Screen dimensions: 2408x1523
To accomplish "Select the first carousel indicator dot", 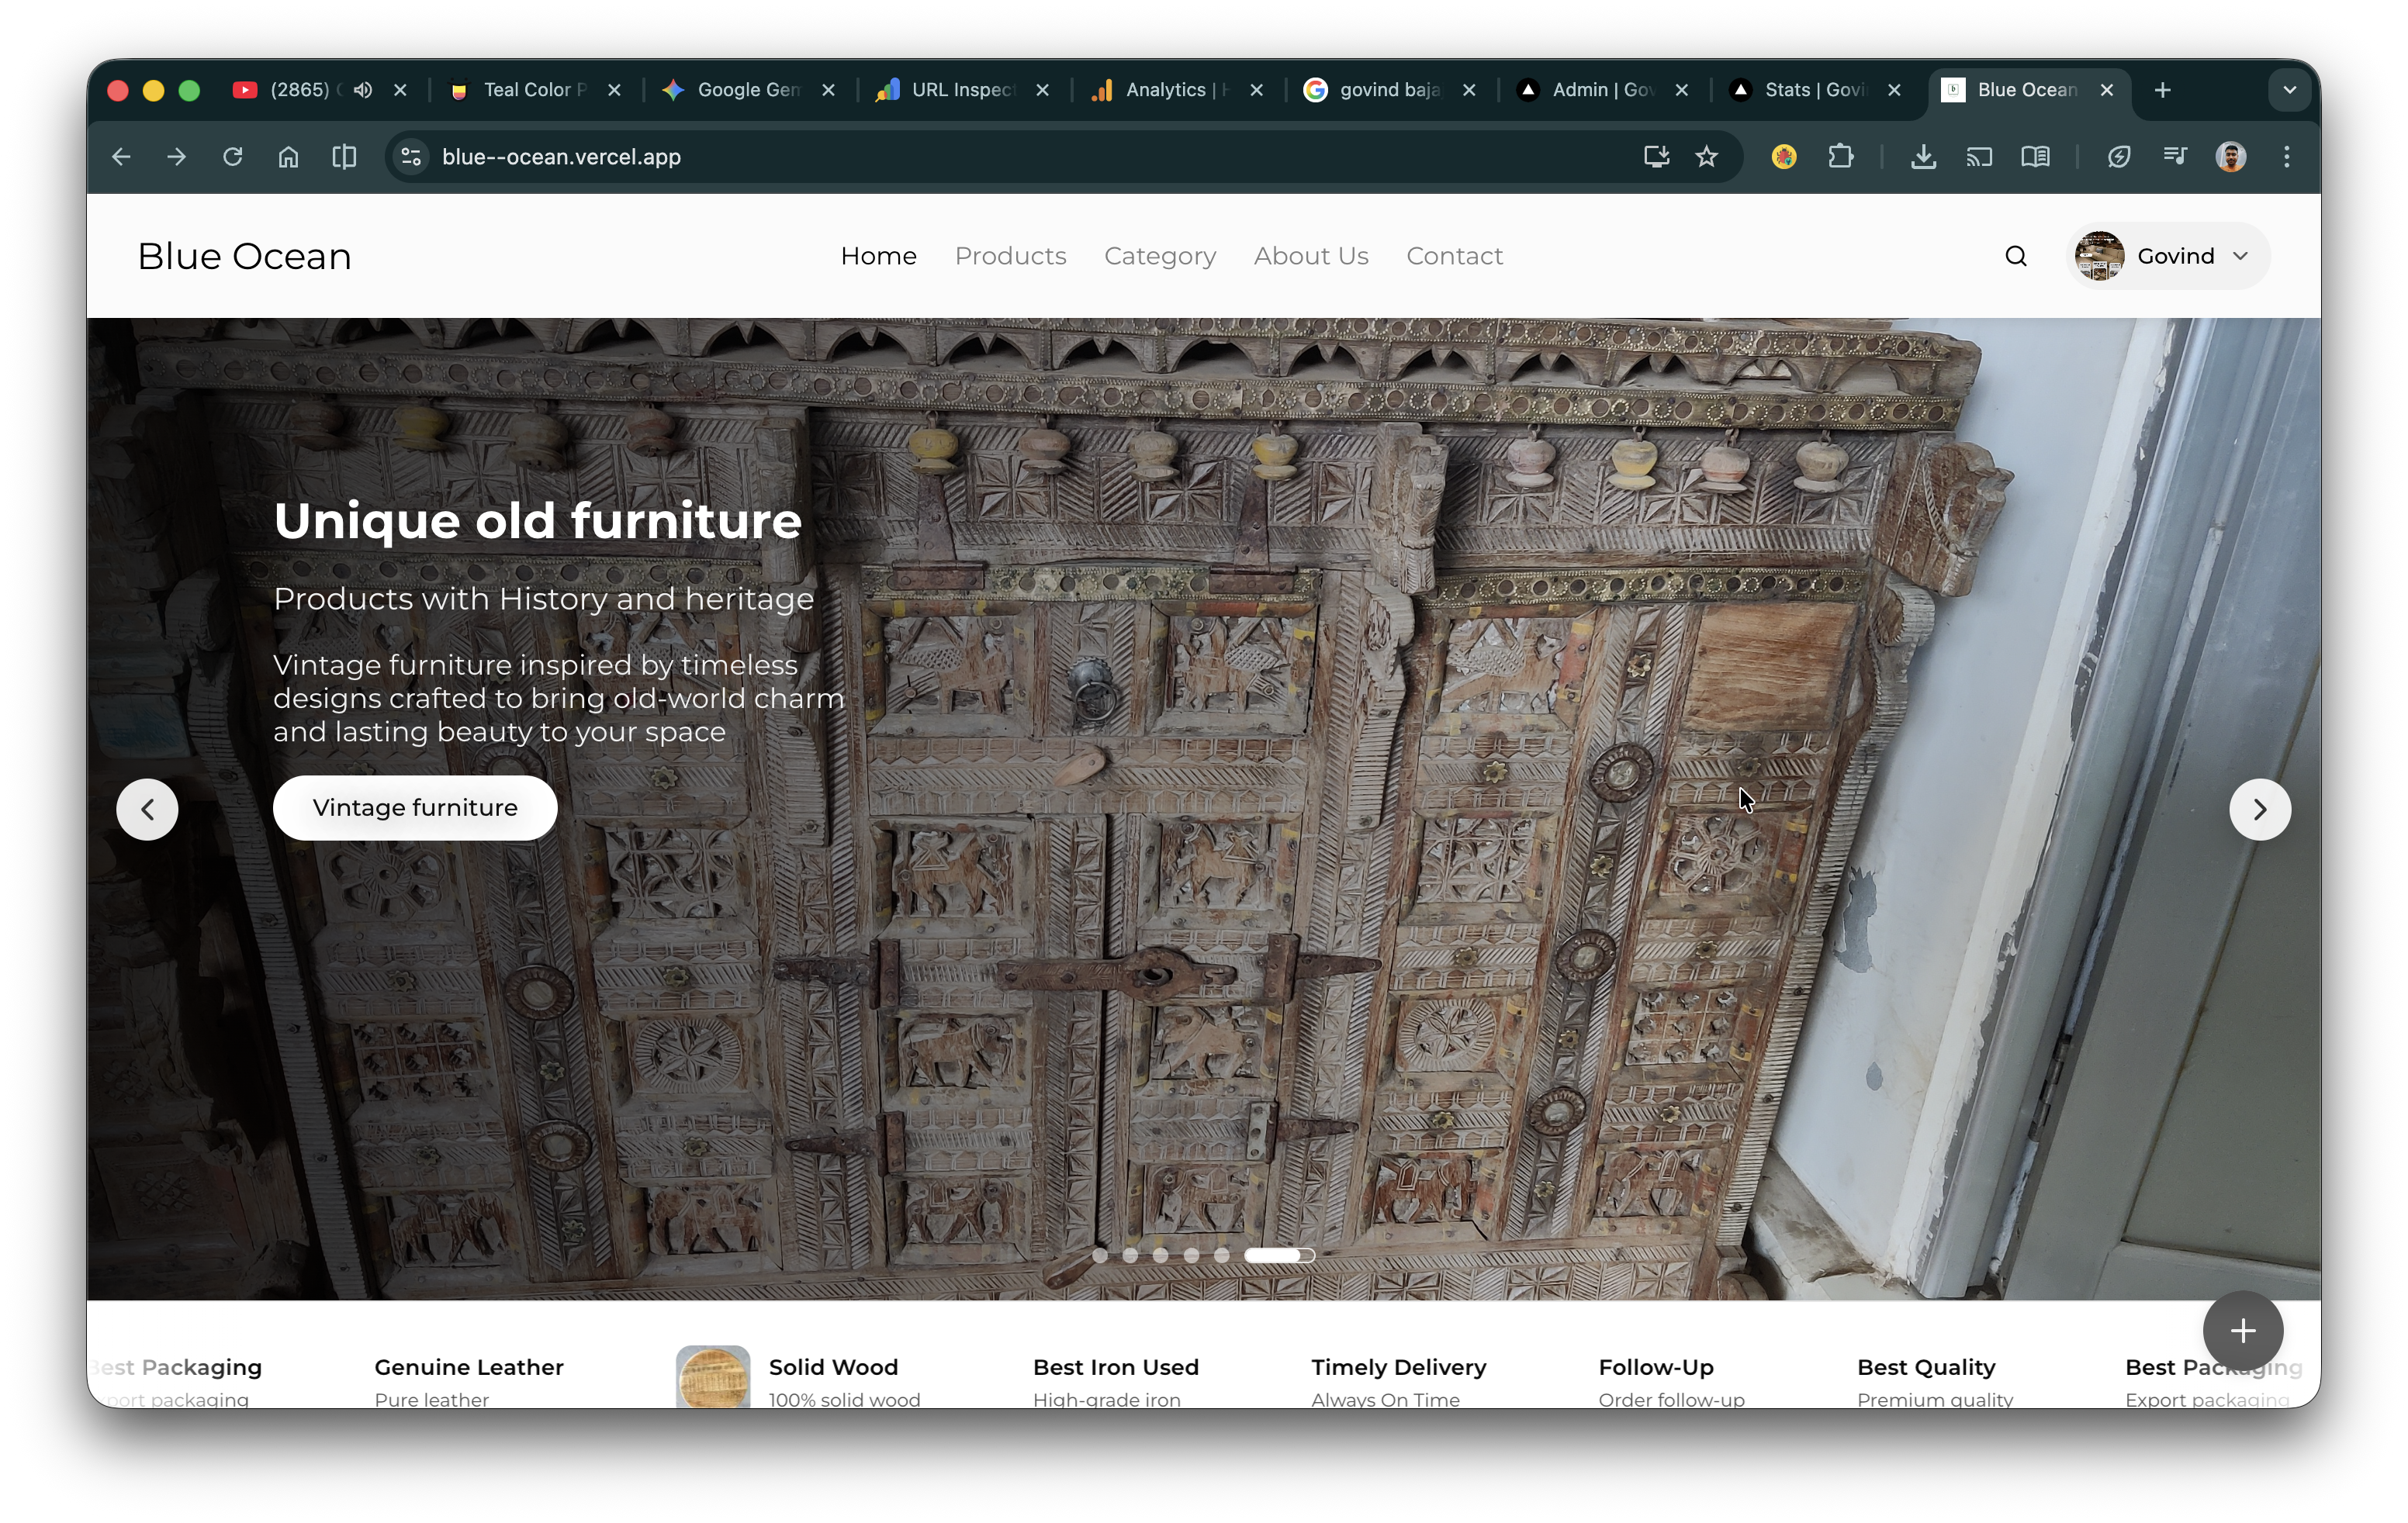I will click(1099, 1255).
